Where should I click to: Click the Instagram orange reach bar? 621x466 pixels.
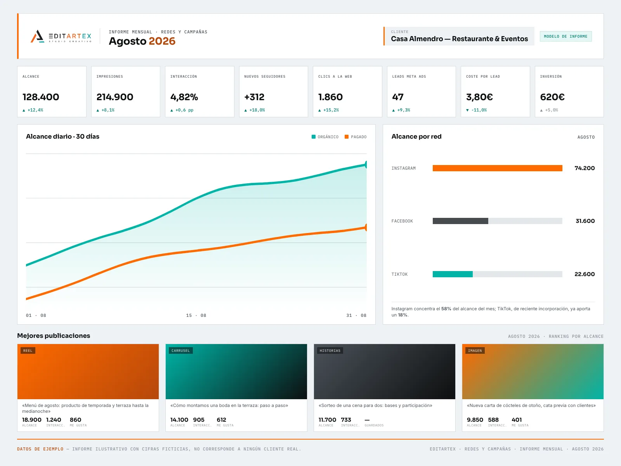pyautogui.click(x=497, y=168)
